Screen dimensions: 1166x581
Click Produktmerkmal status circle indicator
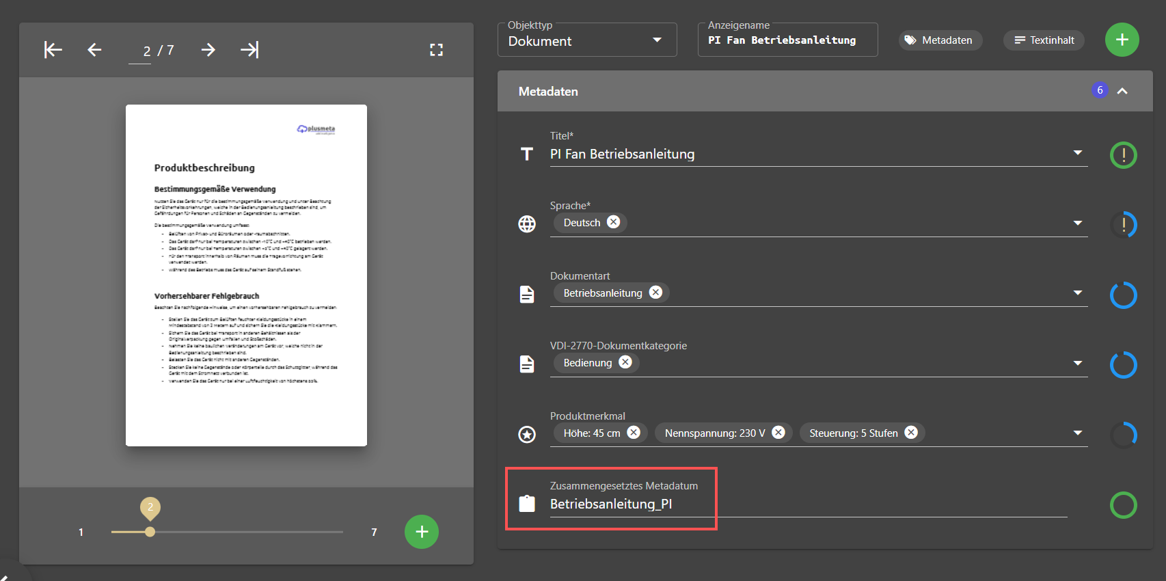1124,435
